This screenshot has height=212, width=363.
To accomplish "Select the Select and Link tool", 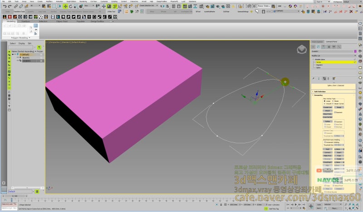I will pos(16,6).
